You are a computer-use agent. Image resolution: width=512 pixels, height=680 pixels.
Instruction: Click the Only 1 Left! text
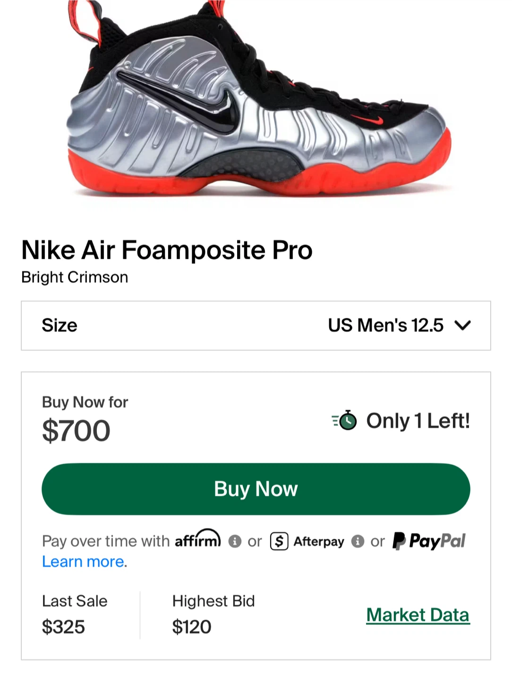click(x=418, y=421)
